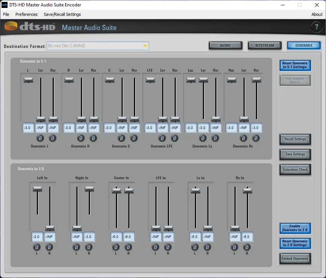Open the About menu
326x278 pixels.
point(317,14)
